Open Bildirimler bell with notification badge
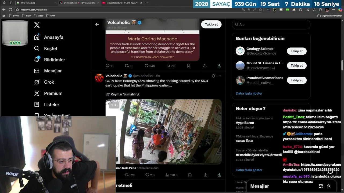 [49, 60]
